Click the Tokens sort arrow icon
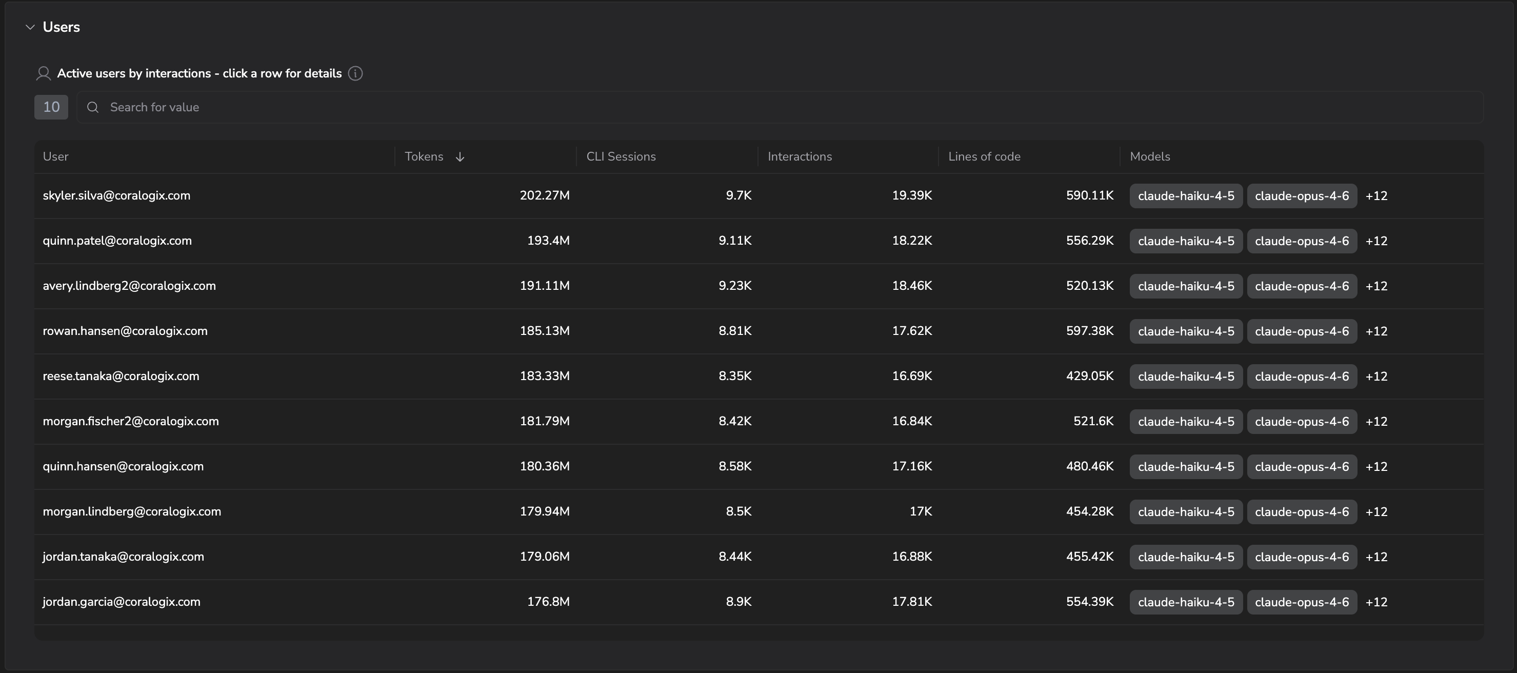Screen dimensions: 1517x673 point(460,156)
